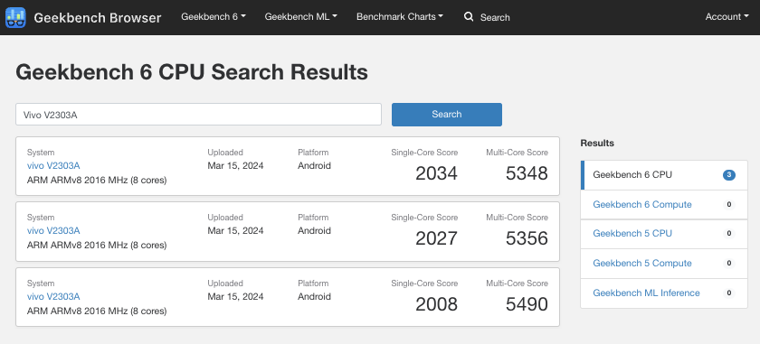The width and height of the screenshot is (760, 344).
Task: Open third vivo V2303A result scoring 2008
Action: point(53,296)
